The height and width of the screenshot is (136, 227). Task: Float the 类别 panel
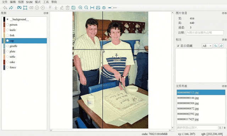pyautogui.click(x=45, y=13)
